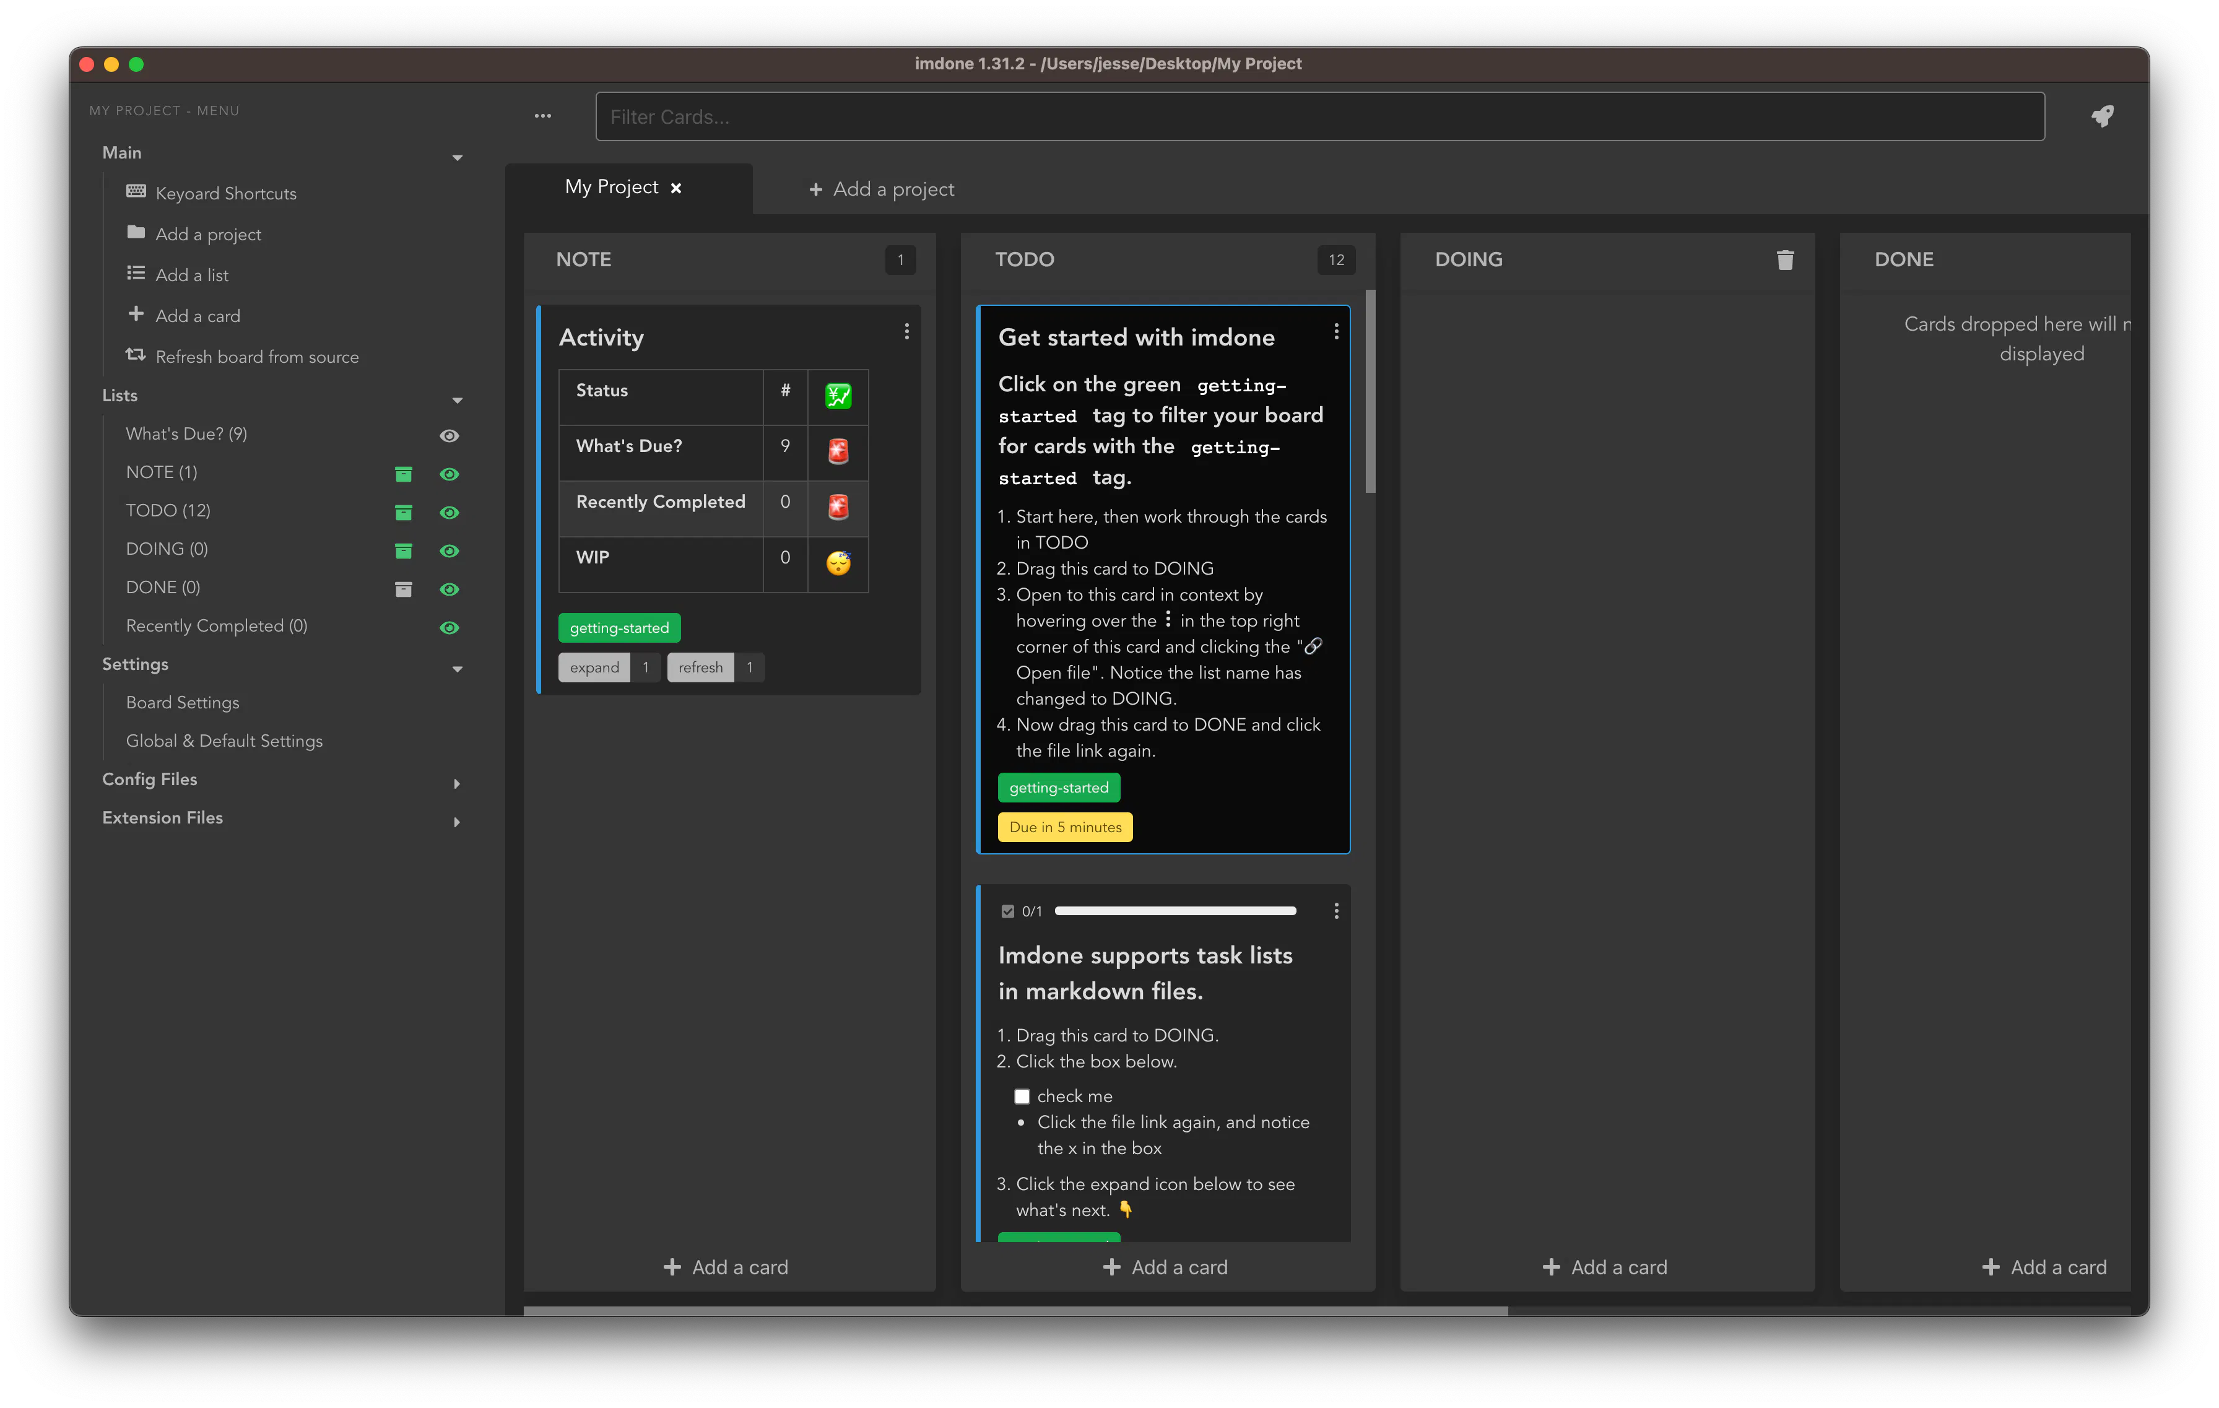Select the TODO (12) list in the sidebar
Screen dimensions: 2219x1408
[168, 510]
